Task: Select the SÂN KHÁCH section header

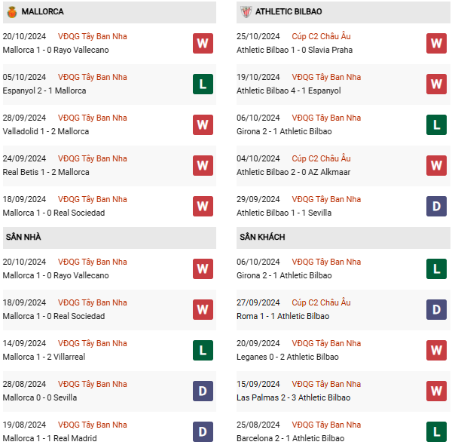Action: pyautogui.click(x=262, y=237)
